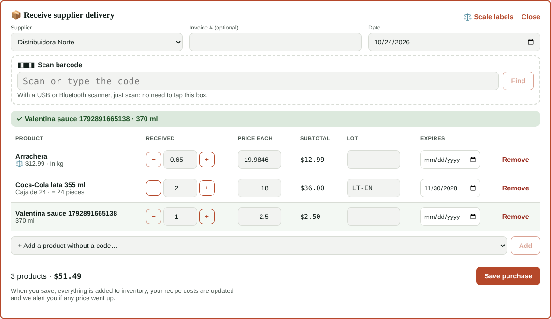The height and width of the screenshot is (319, 551).
Task: Increase Arrachera received quantity with plus button
Action: pyautogui.click(x=207, y=159)
